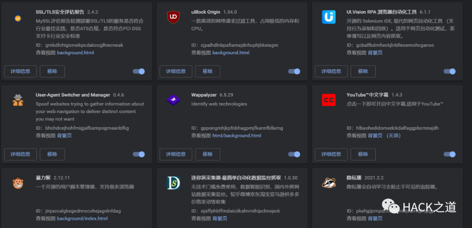Select 暴力猴 version 2.12.11

pyautogui.click(x=62, y=178)
